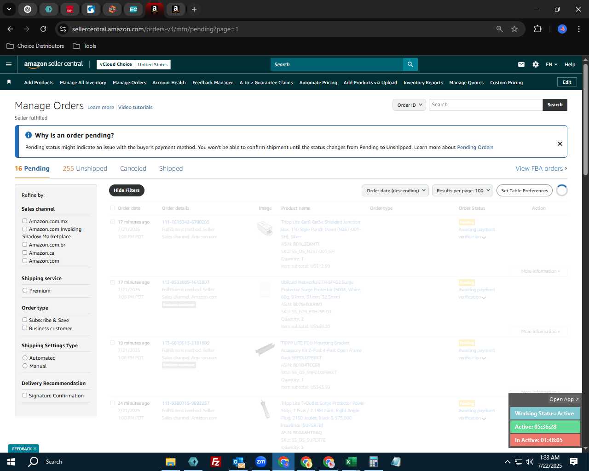Image resolution: width=589 pixels, height=471 pixels.
Task: Open Zoom from the taskbar
Action: coord(261,462)
